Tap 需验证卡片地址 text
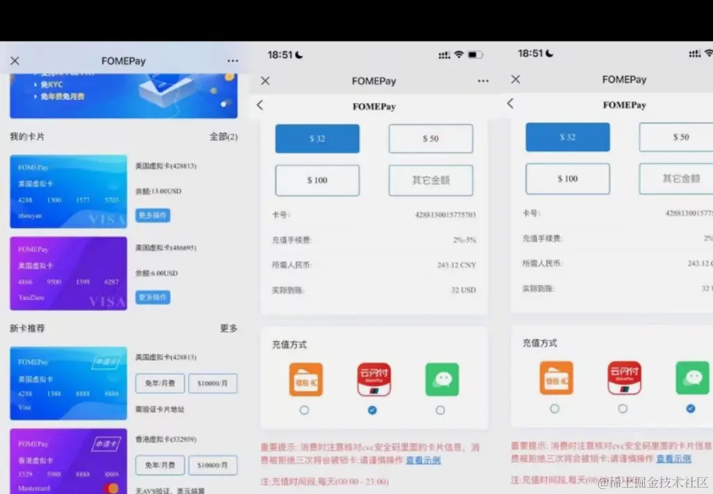This screenshot has width=713, height=494. click(x=159, y=409)
